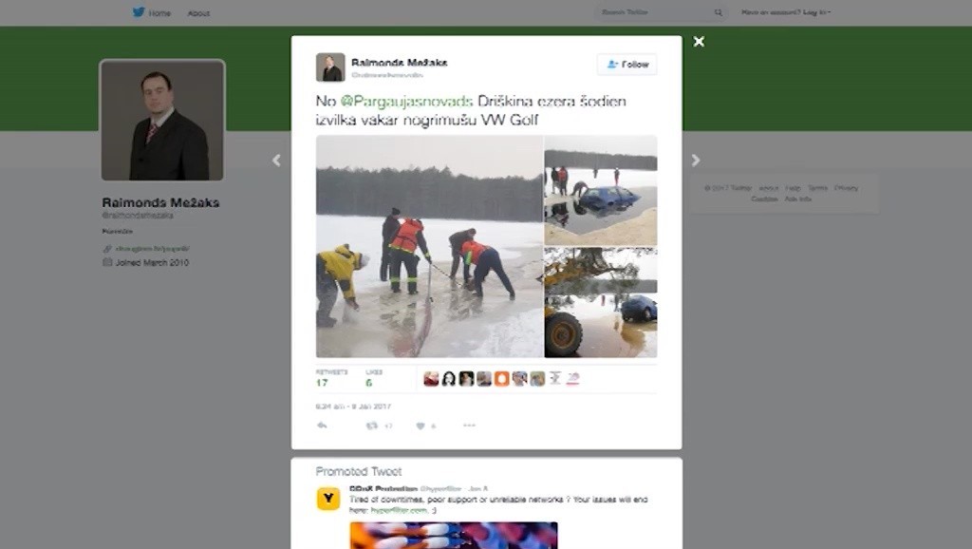Follow Raimonds Mežaks
The width and height of the screenshot is (972, 549).
[626, 65]
